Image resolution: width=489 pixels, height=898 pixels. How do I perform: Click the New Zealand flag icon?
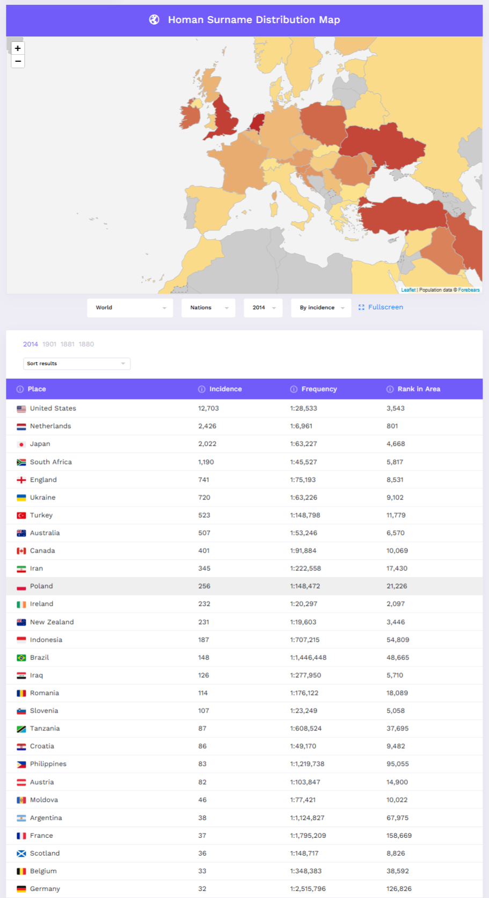(x=21, y=622)
